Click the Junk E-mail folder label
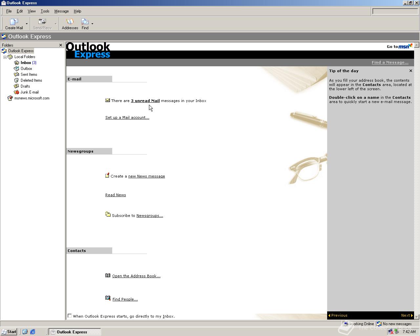 pyautogui.click(x=30, y=92)
